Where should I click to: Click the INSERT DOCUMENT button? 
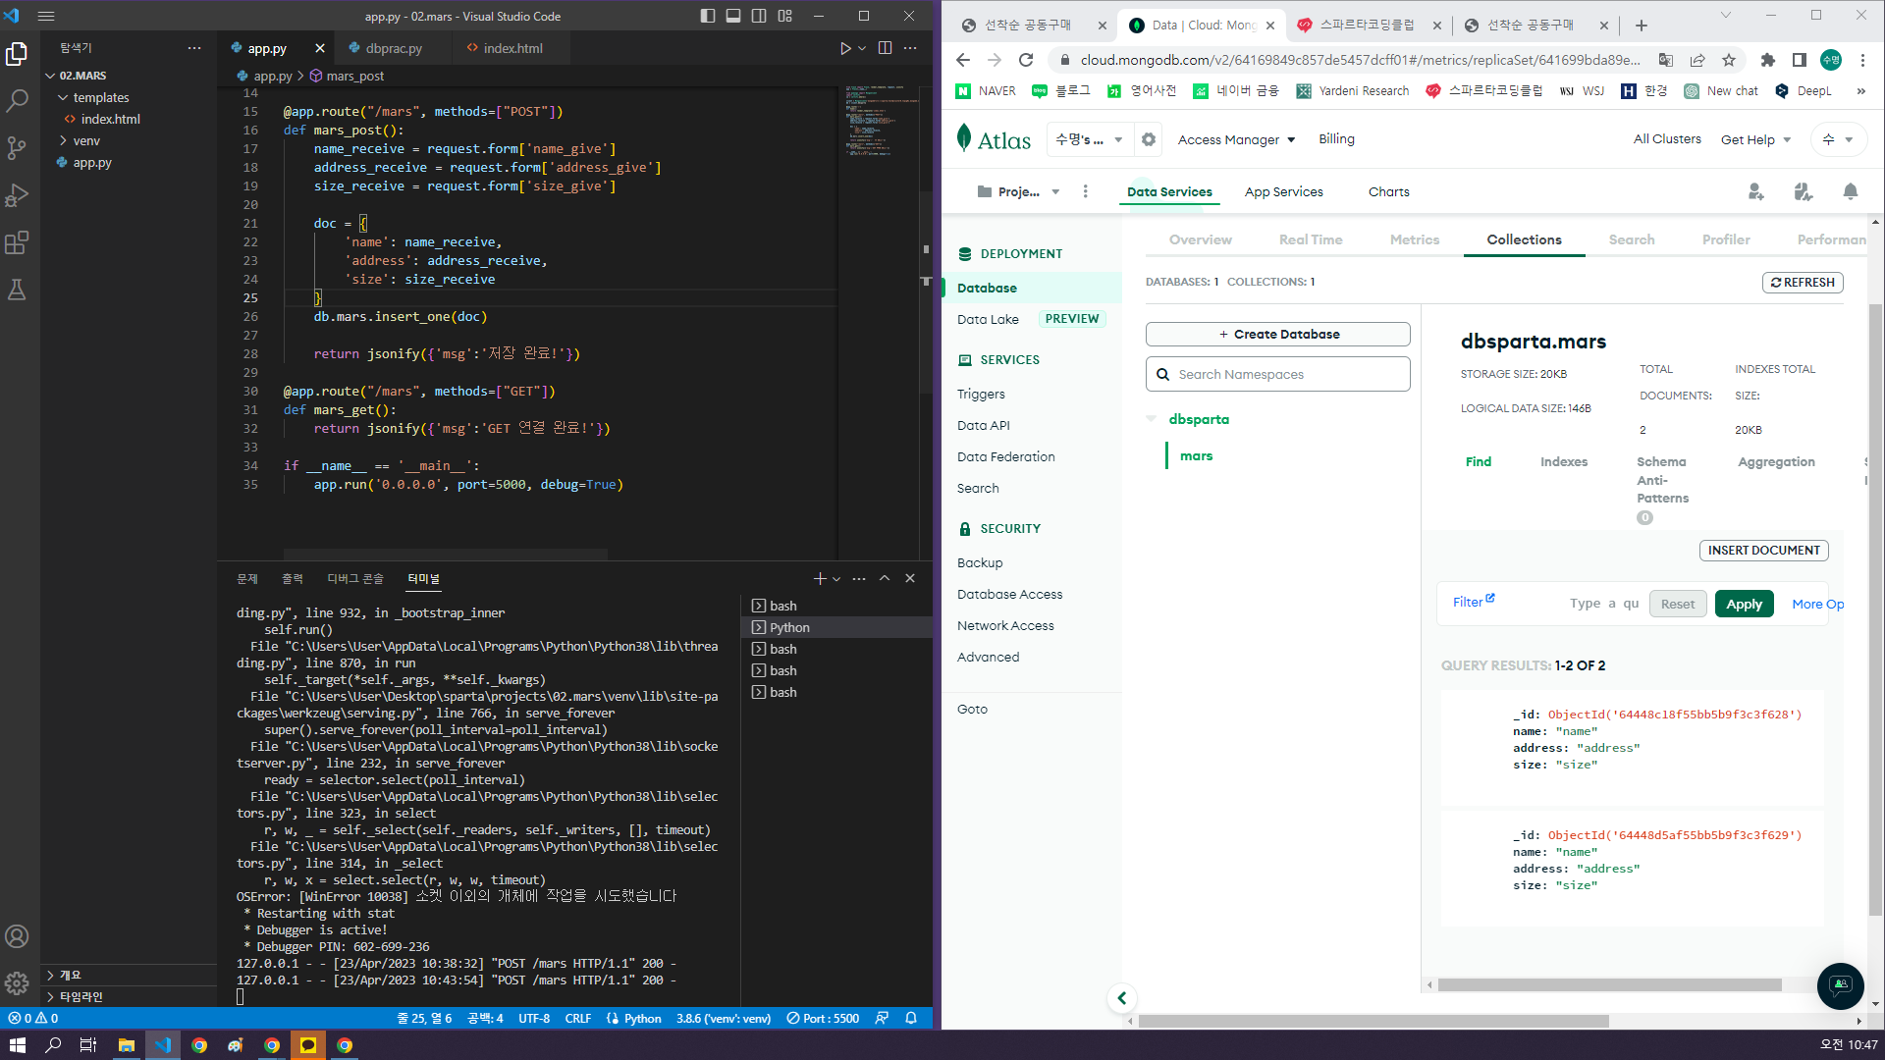coord(1763,551)
